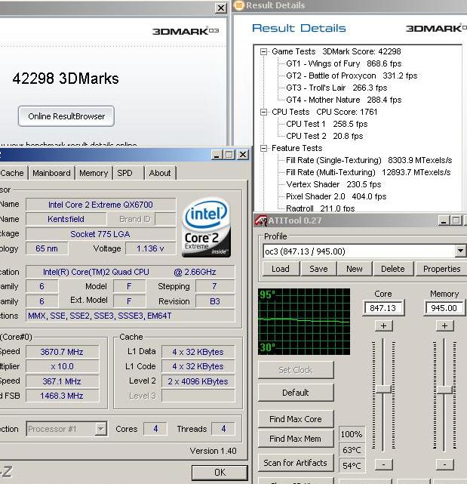Click the Core clock value field 847.13
This screenshot has height=484, width=467.
383,308
